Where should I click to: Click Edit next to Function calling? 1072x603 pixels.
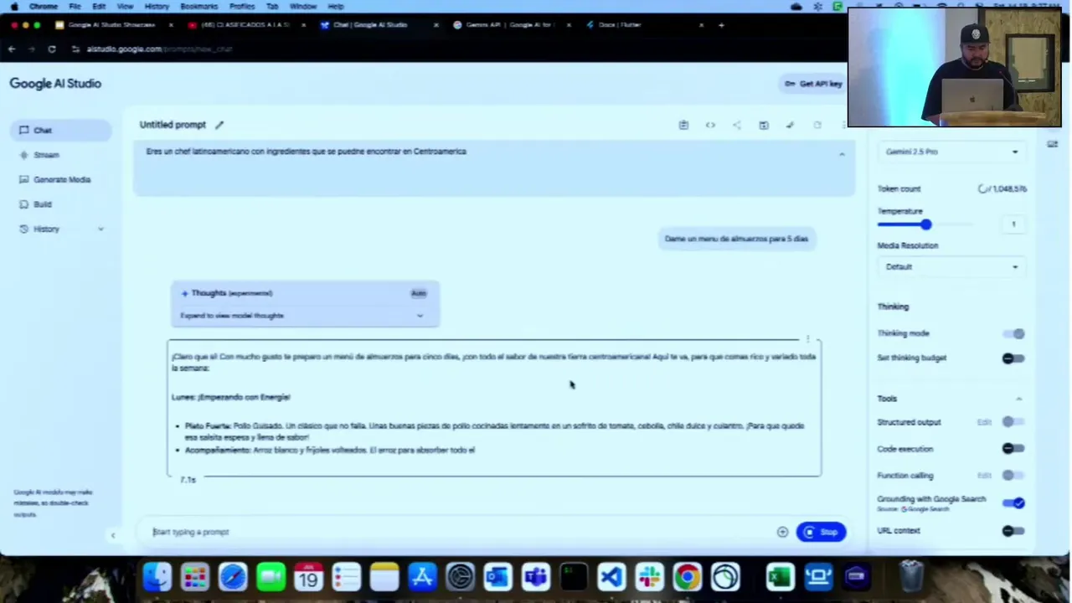(984, 476)
